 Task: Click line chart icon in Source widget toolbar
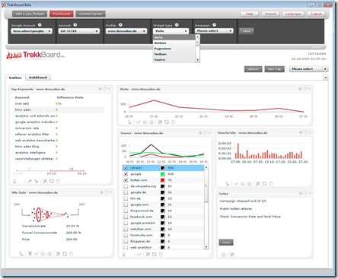[x=139, y=254]
